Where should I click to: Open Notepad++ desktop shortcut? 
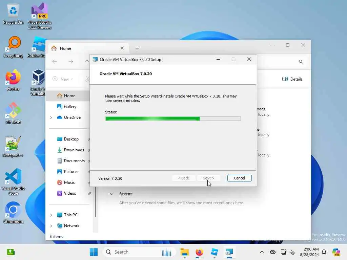coord(13,147)
